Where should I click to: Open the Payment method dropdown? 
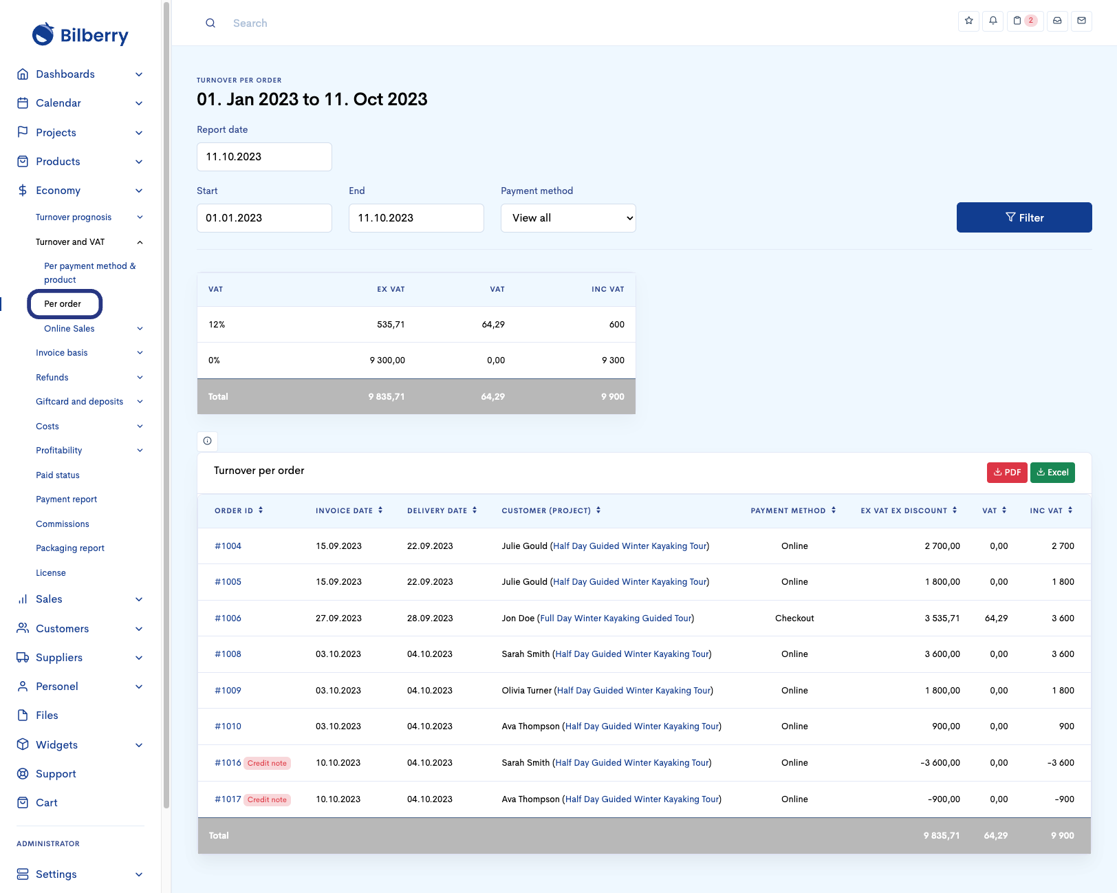point(568,218)
